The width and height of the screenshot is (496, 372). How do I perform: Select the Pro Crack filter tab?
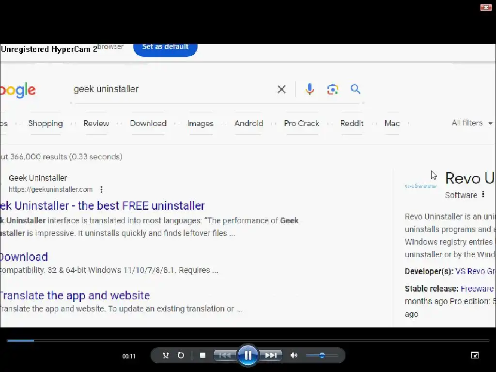point(301,123)
